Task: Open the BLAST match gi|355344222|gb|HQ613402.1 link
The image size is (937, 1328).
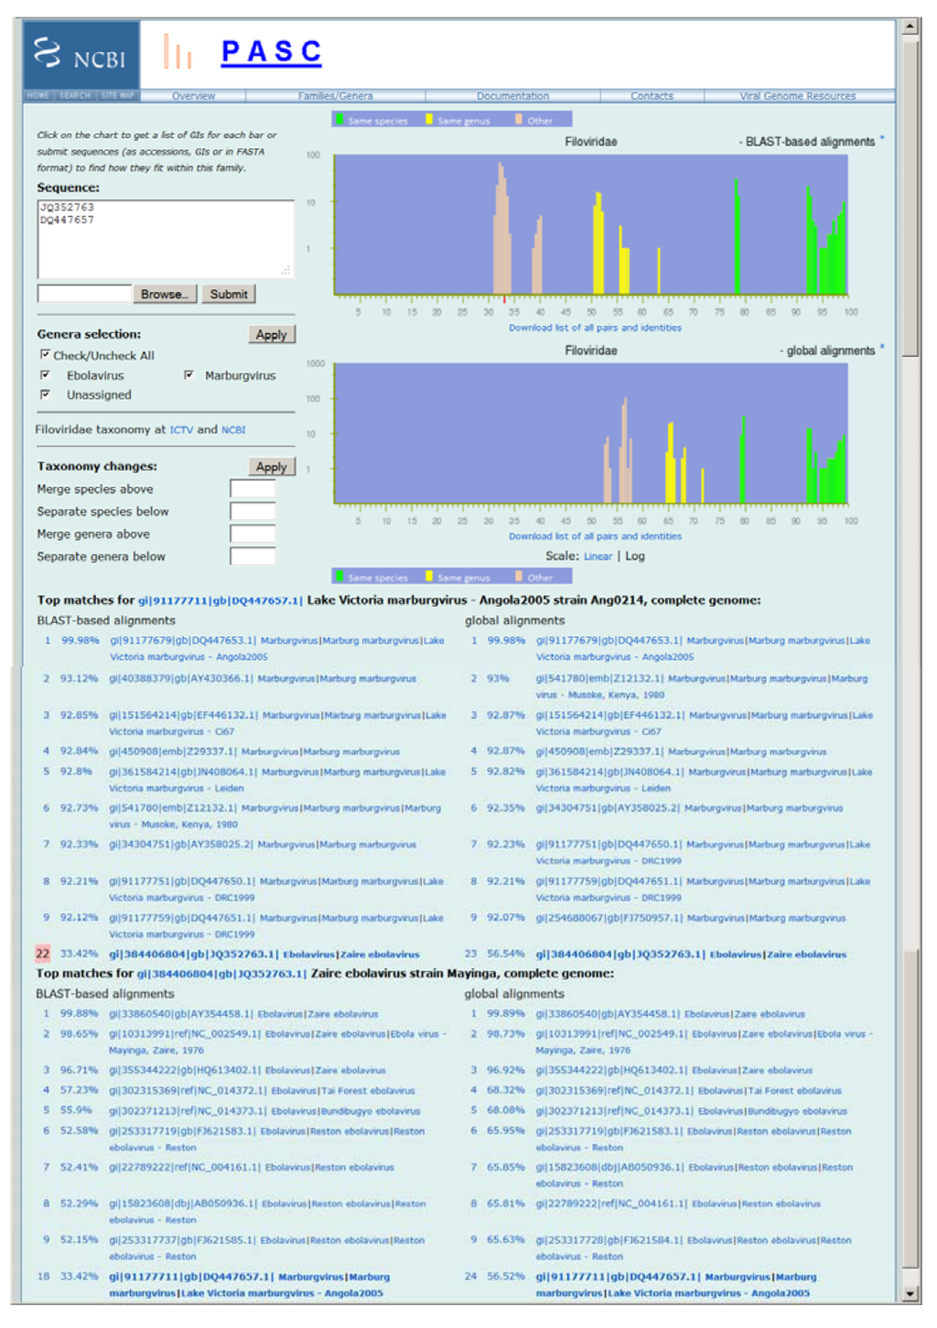Action: point(183,1070)
